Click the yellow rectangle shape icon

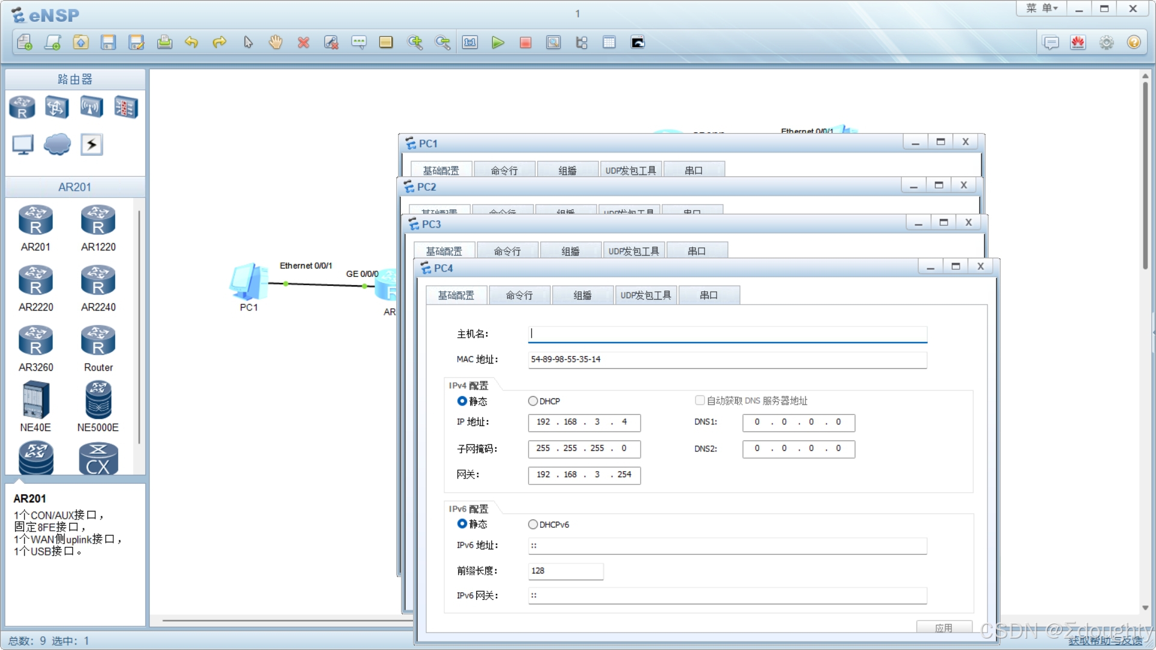pos(386,42)
